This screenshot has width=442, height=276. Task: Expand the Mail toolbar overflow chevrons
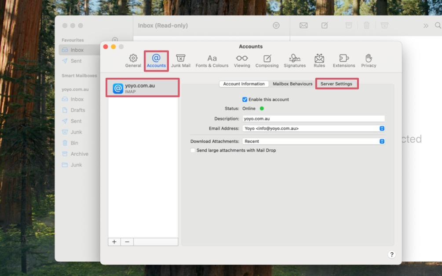(426, 25)
